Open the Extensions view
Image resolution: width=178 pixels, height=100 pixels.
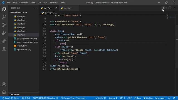[4, 41]
